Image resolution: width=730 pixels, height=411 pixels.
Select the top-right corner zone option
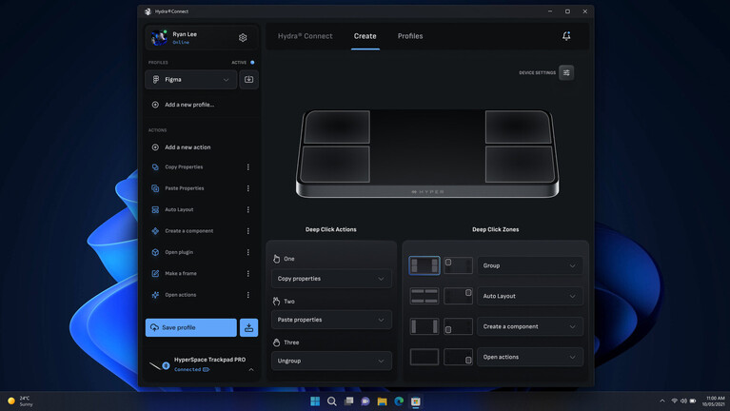pyautogui.click(x=458, y=296)
